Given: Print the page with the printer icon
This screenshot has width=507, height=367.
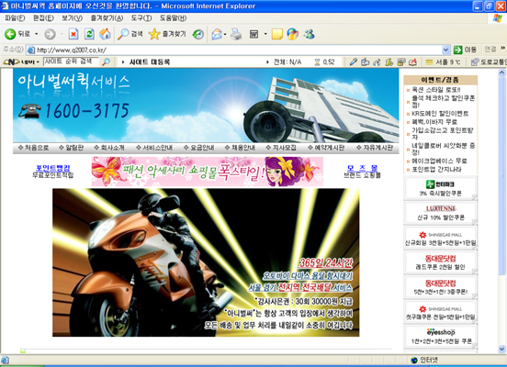Looking at the screenshot, I should [x=236, y=34].
